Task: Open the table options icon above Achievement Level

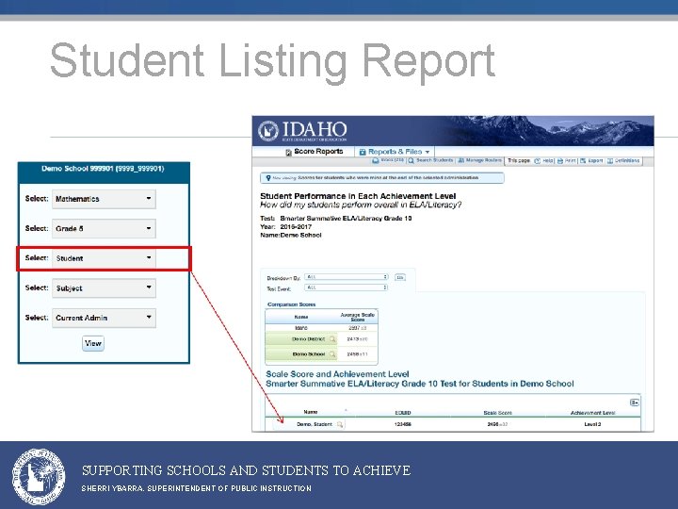Action: pyautogui.click(x=635, y=402)
